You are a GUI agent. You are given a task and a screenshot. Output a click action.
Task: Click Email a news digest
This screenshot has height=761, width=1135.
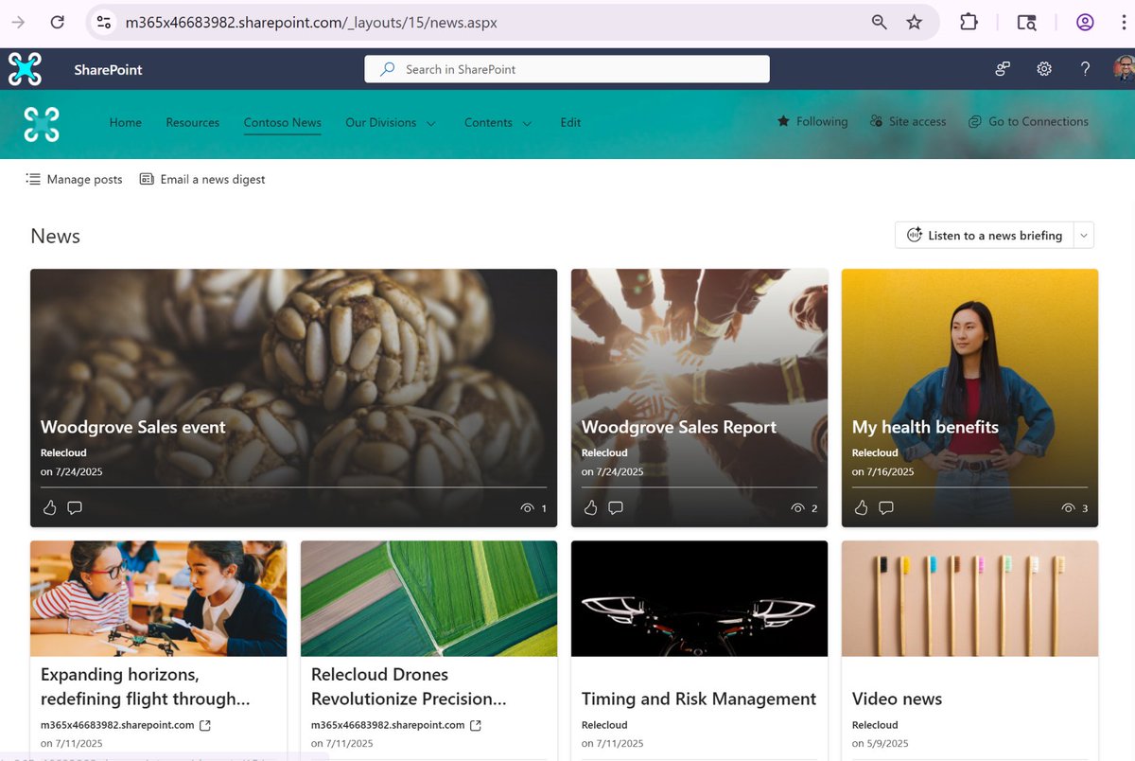(201, 179)
